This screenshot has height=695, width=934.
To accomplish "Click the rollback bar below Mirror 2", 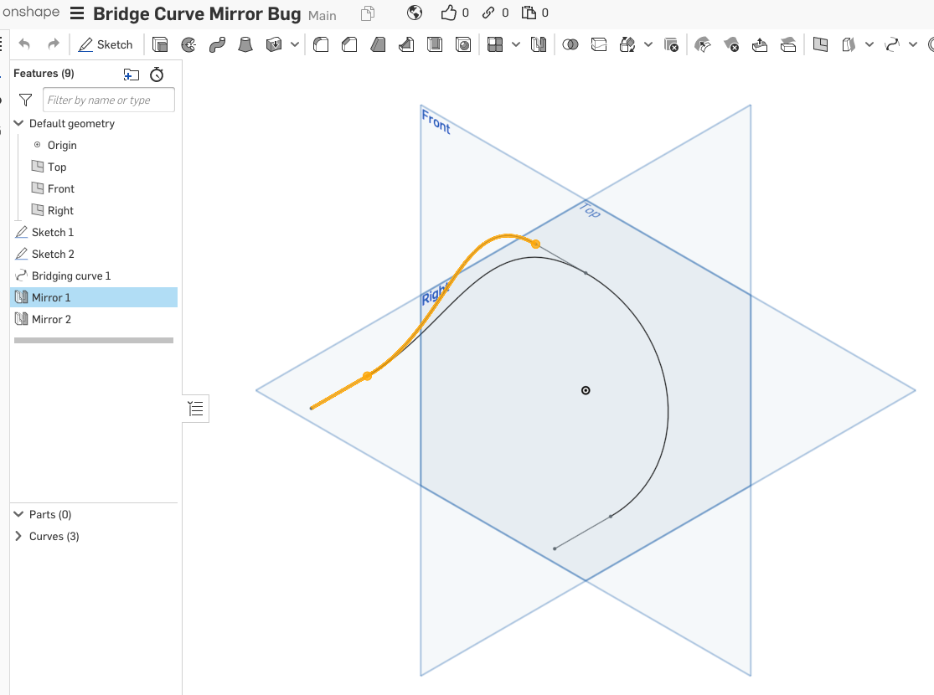I will 94,341.
